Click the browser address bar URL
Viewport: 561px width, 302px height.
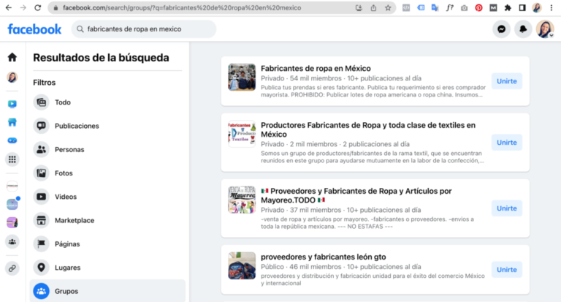182,7
